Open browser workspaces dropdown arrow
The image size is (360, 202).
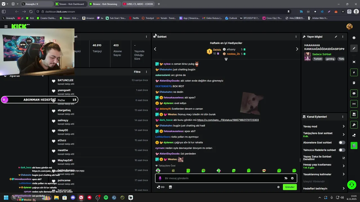click(x=18, y=4)
